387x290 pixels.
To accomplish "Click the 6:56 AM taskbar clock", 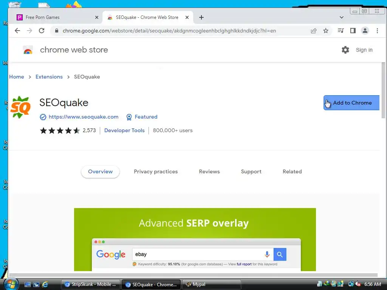I will click(x=373, y=284).
